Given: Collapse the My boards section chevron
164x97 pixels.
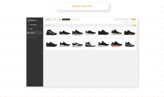Looking at the screenshot, I should pos(40,33).
